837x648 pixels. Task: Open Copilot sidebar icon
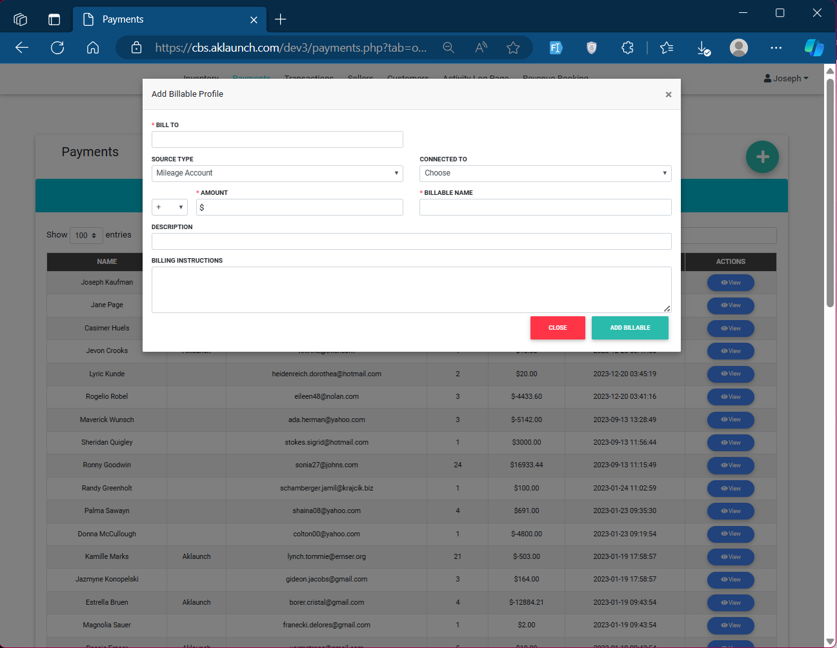814,48
